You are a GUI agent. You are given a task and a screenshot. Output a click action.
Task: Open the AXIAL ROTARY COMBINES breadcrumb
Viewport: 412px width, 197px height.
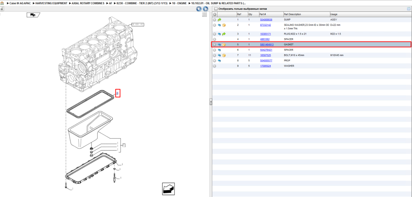88,3
